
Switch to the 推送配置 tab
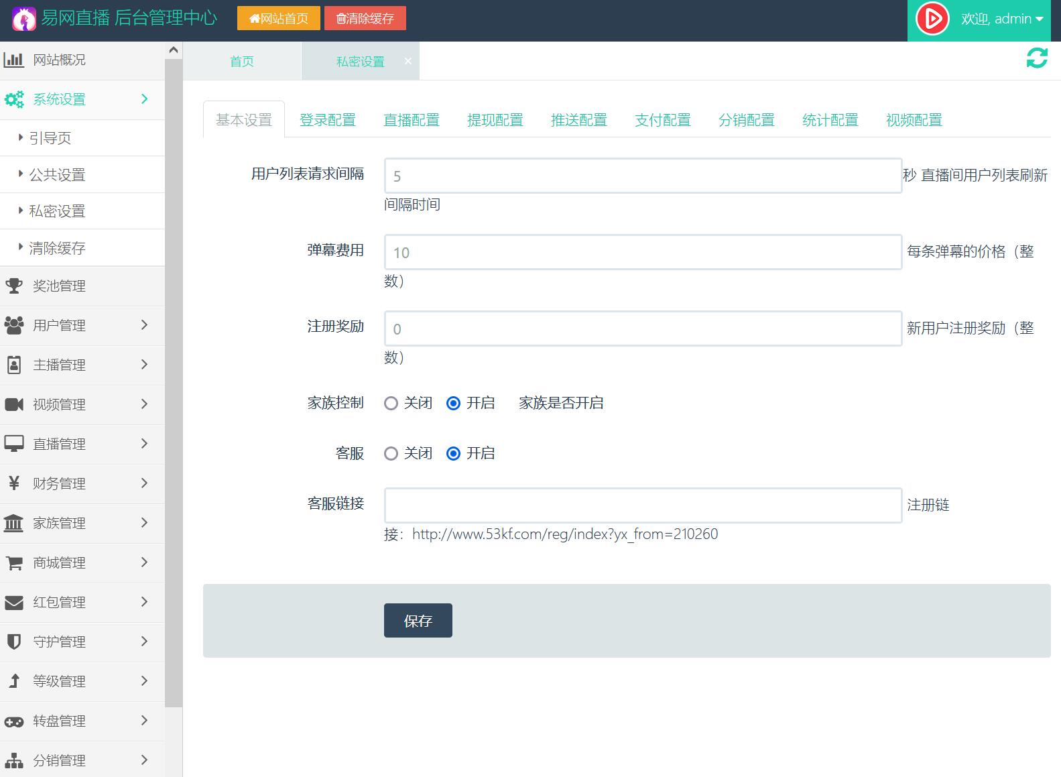[x=578, y=120]
